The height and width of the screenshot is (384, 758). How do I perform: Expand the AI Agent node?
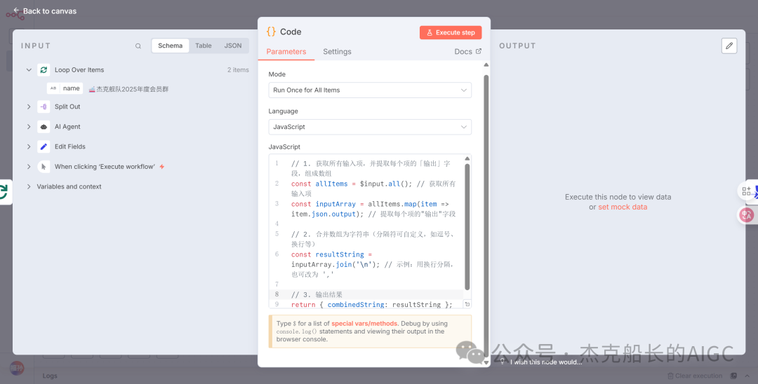(29, 127)
